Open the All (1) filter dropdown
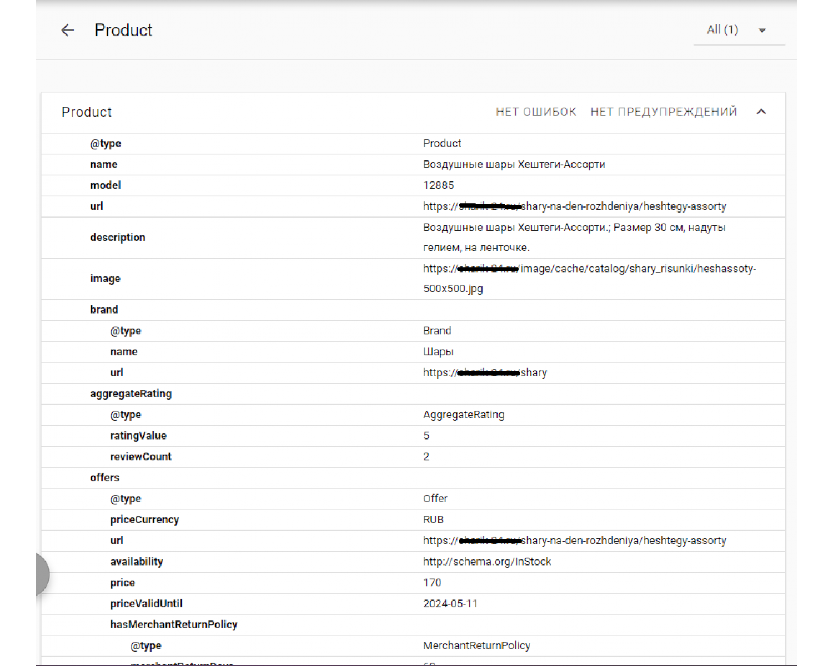Screen dimensions: 833x666 click(x=721, y=30)
